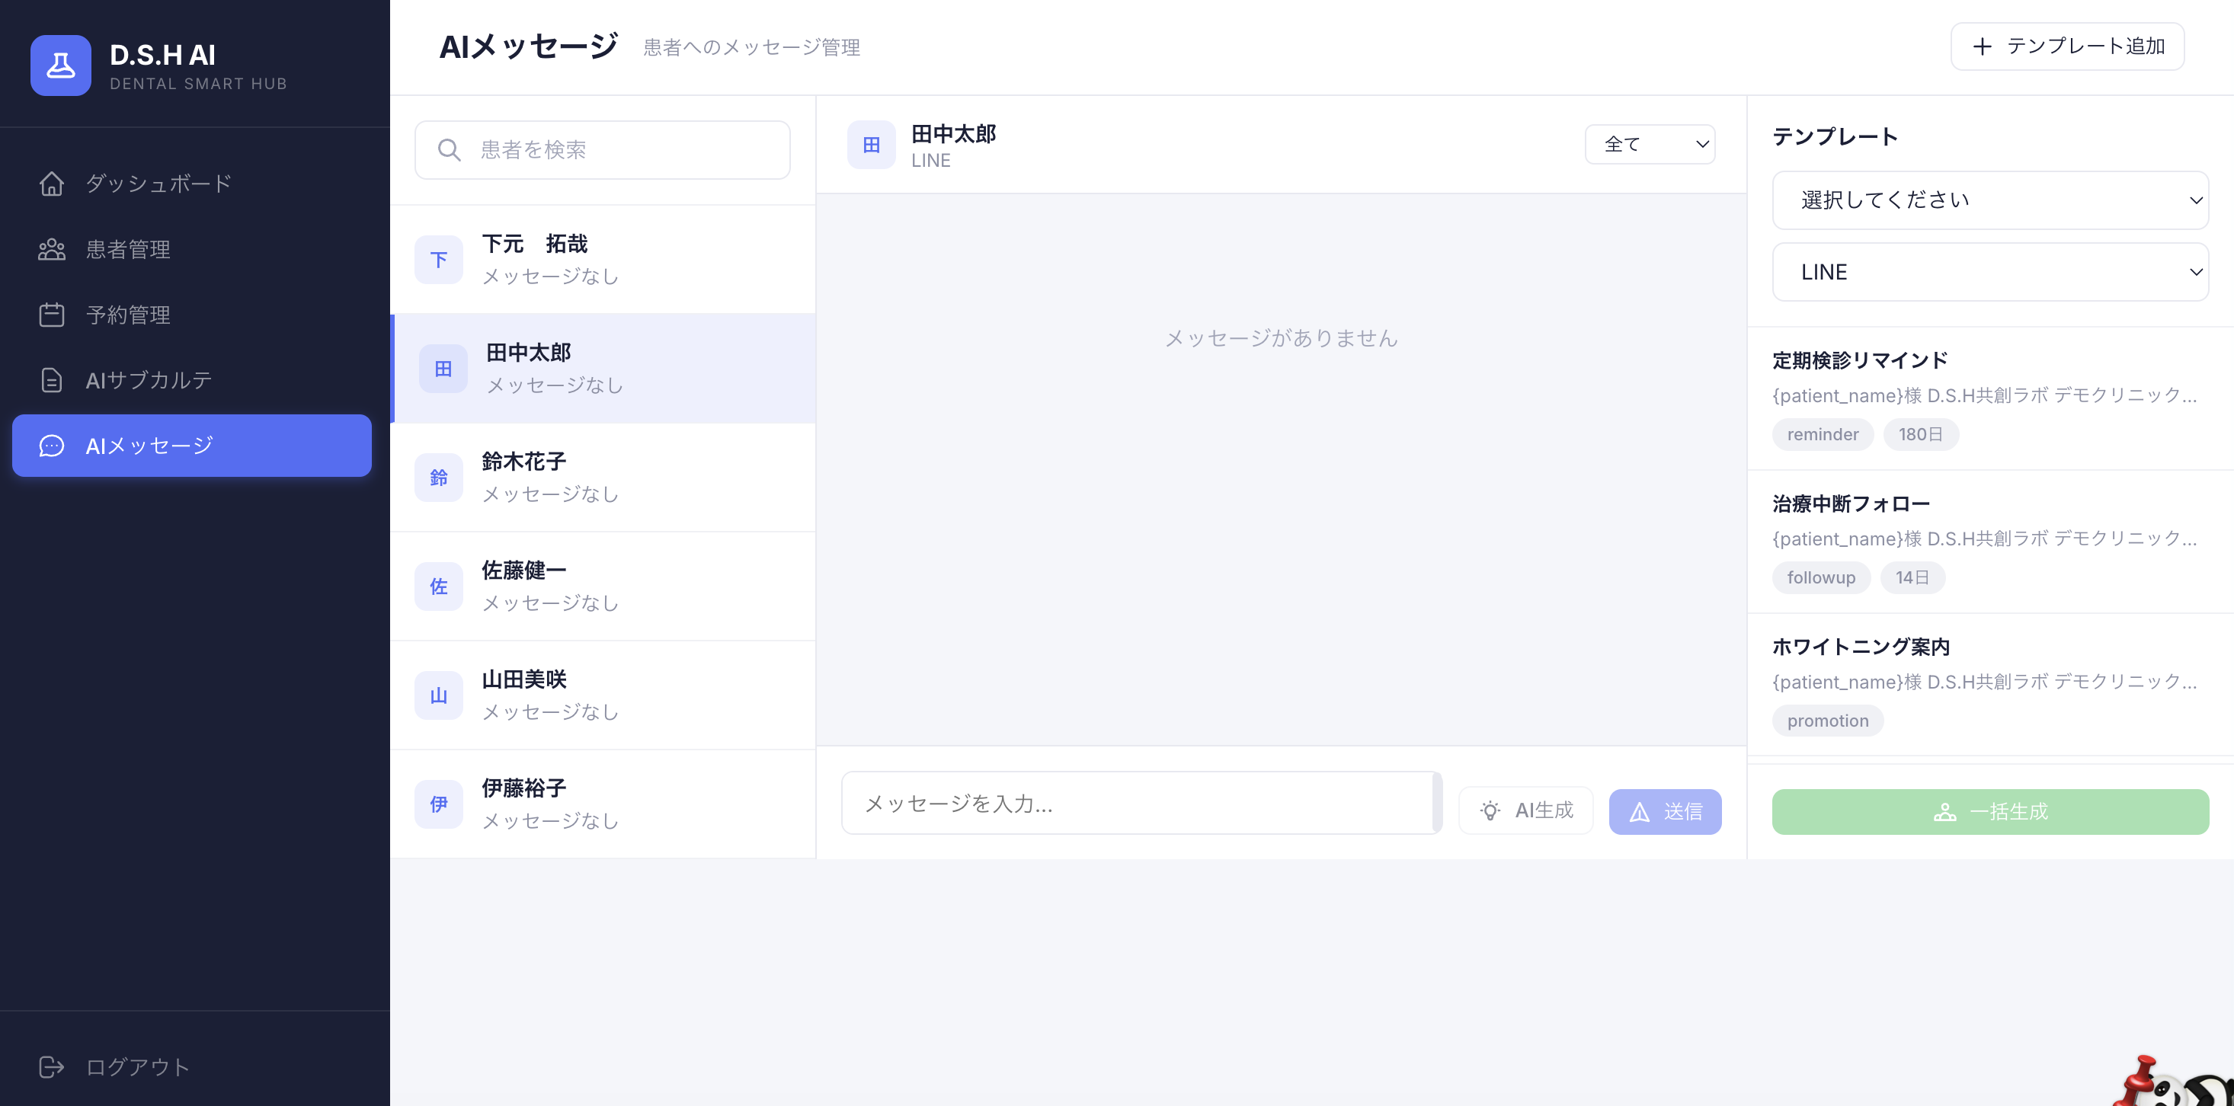Select patient 佐藤健一
Viewport: 2234px width, 1106px height.
[x=603, y=587]
